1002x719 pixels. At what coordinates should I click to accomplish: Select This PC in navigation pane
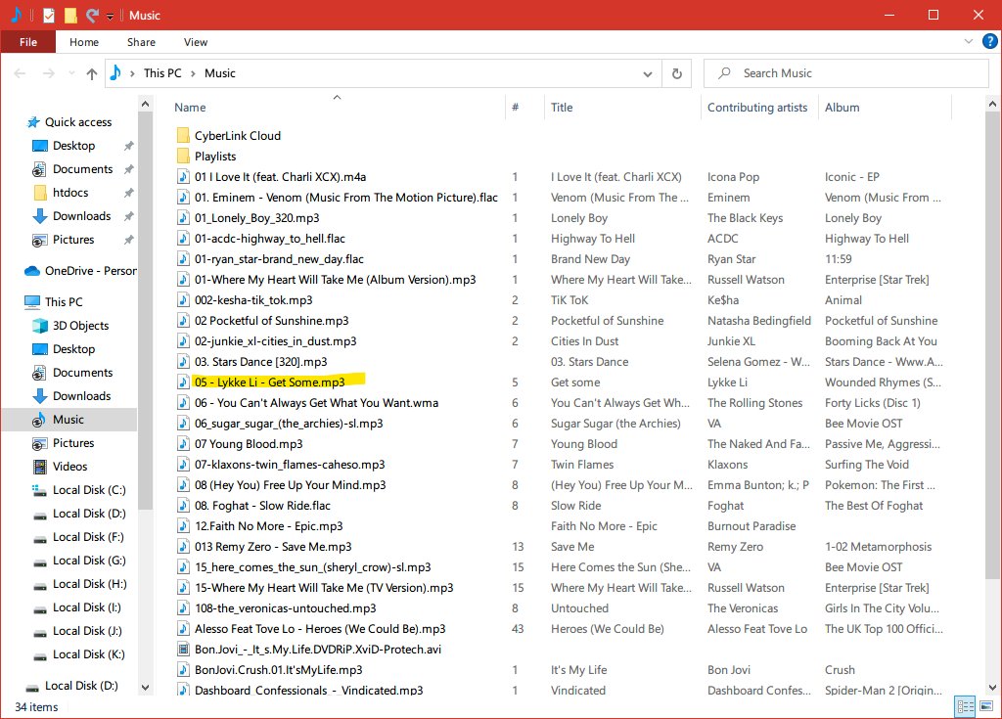(x=64, y=301)
